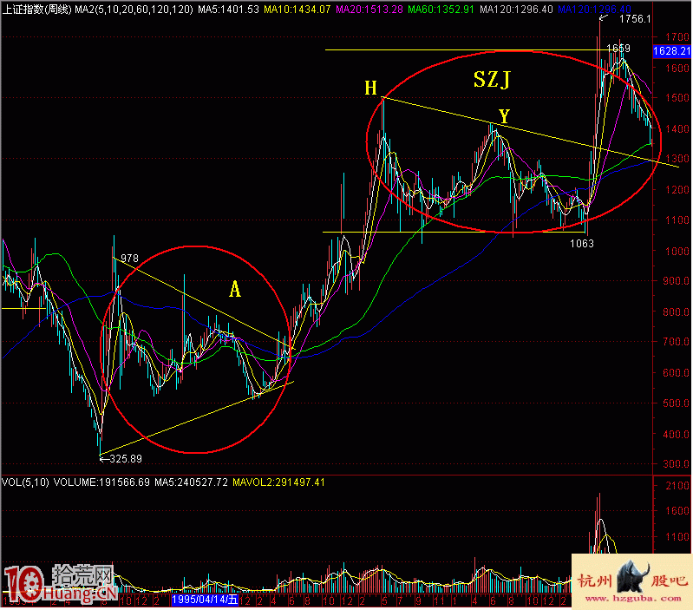
Task: Click the 1000 price axis label
Action: pos(677,251)
